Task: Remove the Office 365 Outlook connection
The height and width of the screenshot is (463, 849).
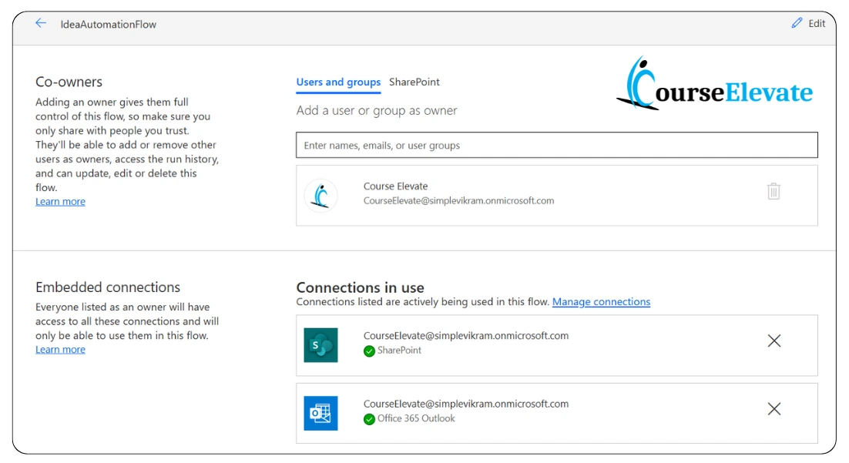Action: 773,409
